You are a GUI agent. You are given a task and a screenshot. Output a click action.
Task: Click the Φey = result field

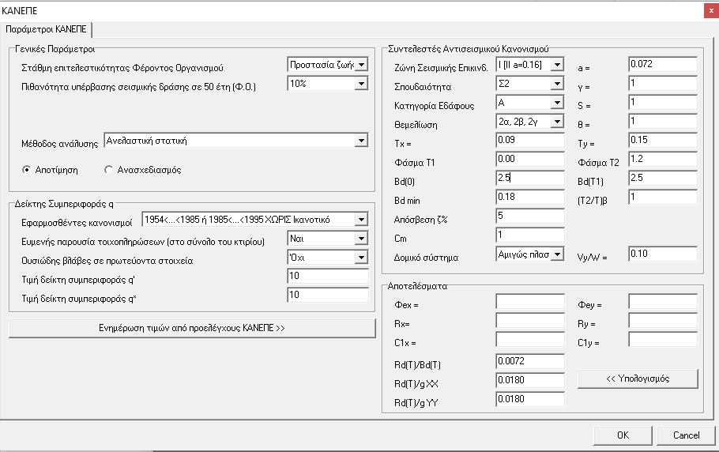663,302
